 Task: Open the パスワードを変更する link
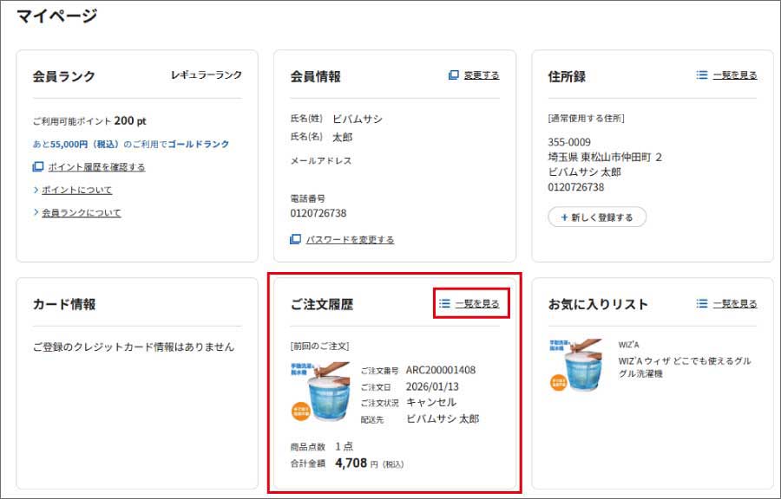(351, 240)
